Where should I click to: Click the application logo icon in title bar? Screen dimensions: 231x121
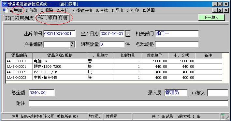coord(5,4)
